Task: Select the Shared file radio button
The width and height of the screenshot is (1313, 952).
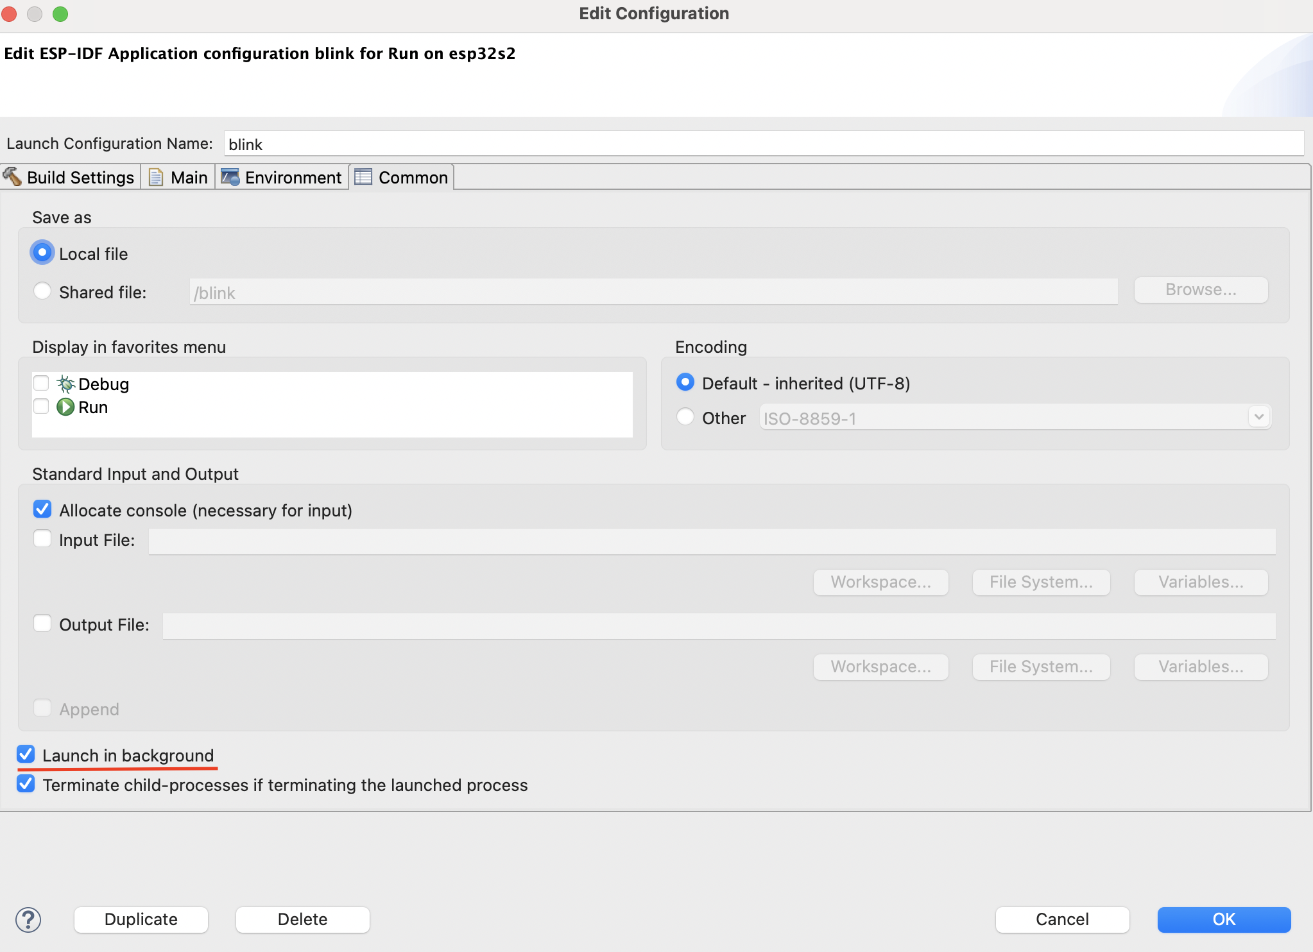Action: 42,291
